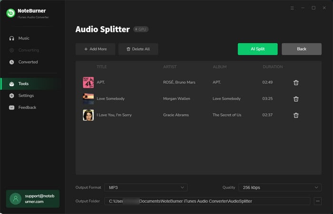The image size is (333, 214).
Task: Open the Feedback envelope icon
Action: (x=12, y=107)
